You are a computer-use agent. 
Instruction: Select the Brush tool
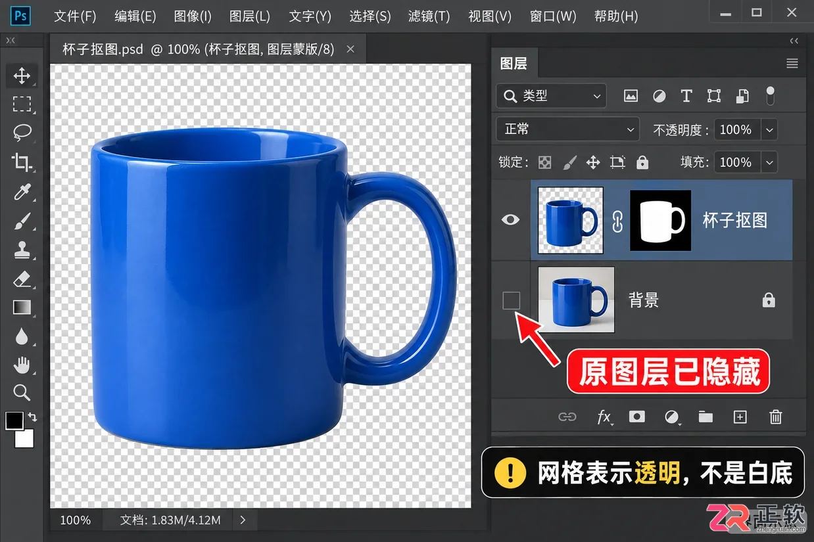point(22,221)
